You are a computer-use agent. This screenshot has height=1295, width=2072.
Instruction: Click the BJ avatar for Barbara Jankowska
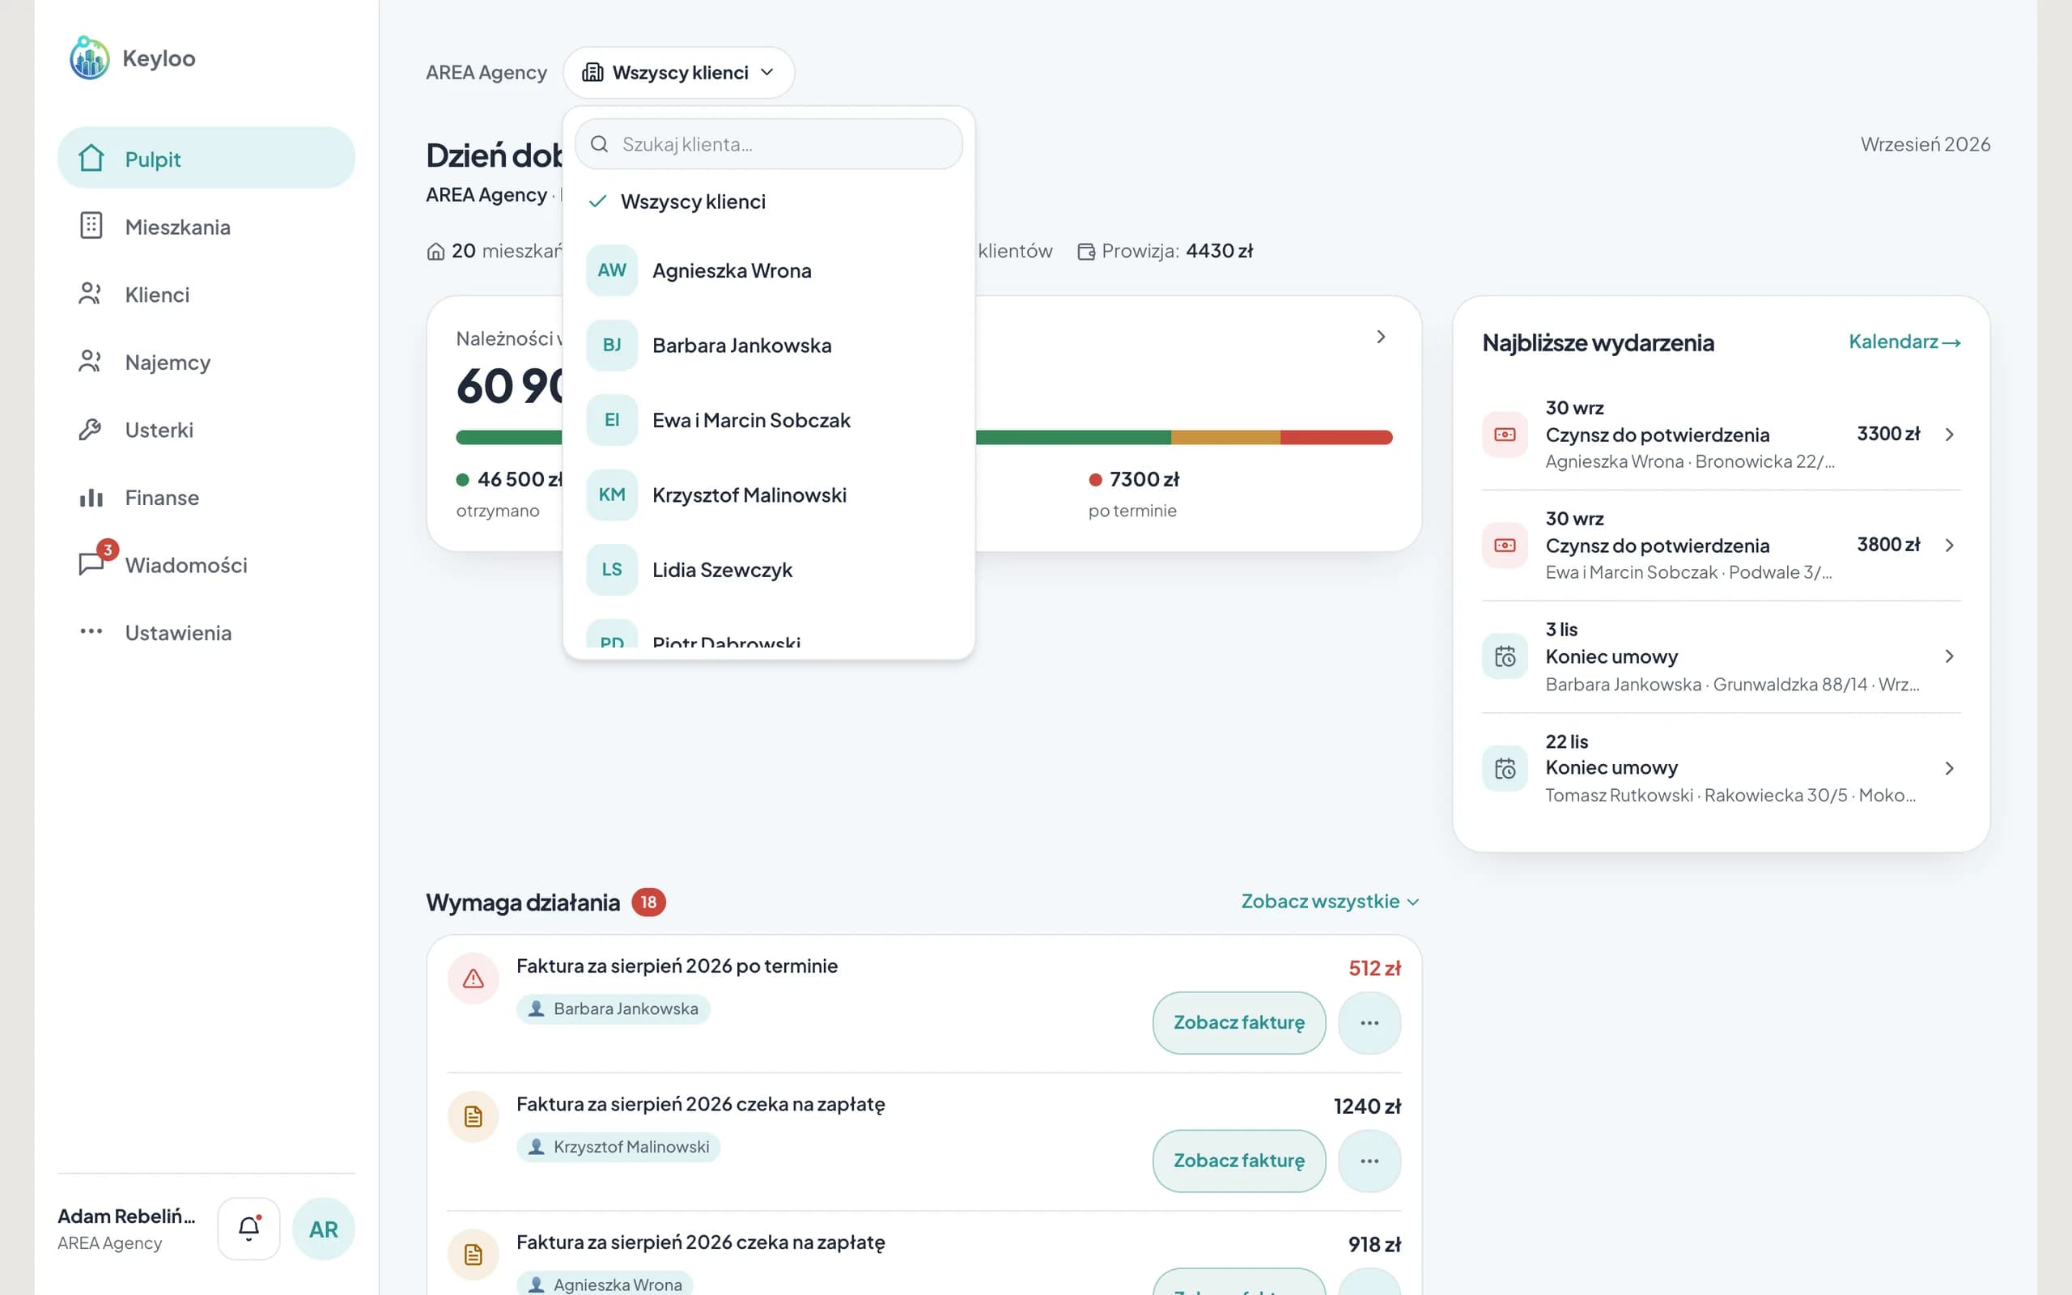[x=611, y=345]
